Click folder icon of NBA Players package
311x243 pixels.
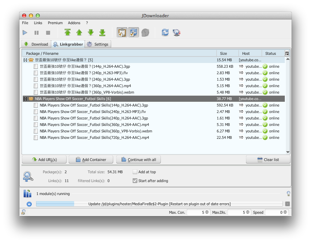tap(31, 99)
